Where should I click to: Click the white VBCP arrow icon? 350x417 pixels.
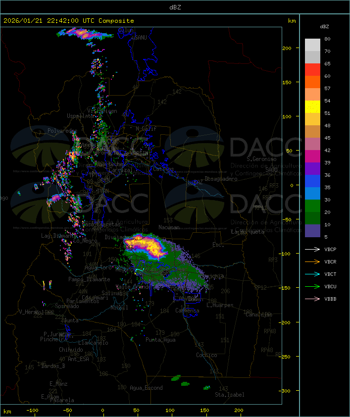pos(313,249)
